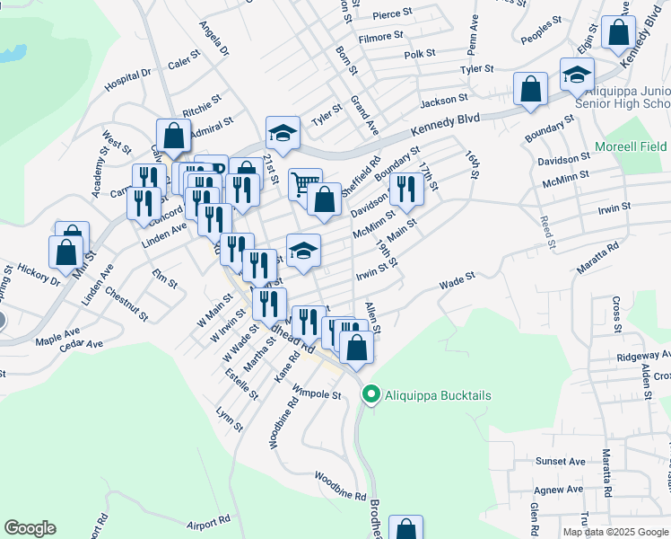Image resolution: width=671 pixels, height=539 pixels.
Task: Open the shopping bag marker near Jackson St
Action: click(530, 90)
